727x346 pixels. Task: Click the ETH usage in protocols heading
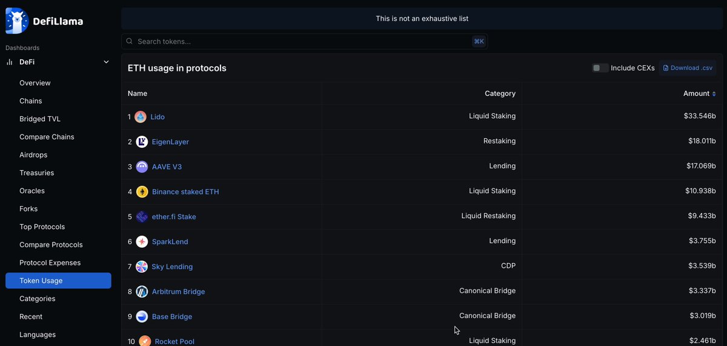pyautogui.click(x=177, y=68)
